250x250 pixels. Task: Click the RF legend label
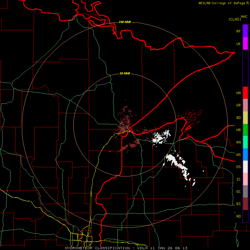(238, 31)
